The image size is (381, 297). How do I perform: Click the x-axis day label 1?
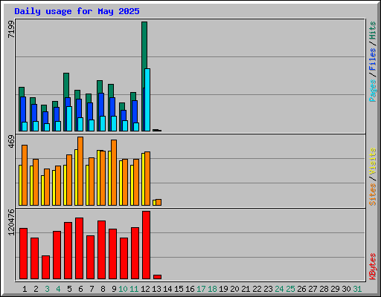point(25,289)
